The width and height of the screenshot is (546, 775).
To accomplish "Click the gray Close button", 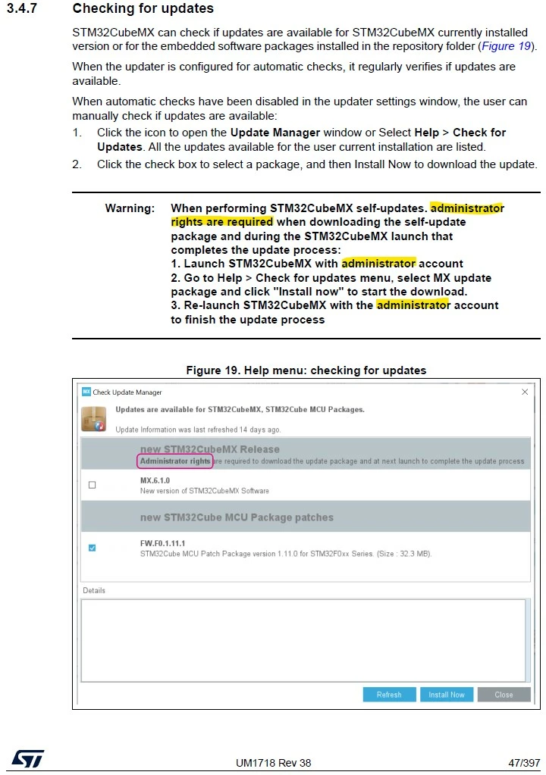I will [x=504, y=695].
